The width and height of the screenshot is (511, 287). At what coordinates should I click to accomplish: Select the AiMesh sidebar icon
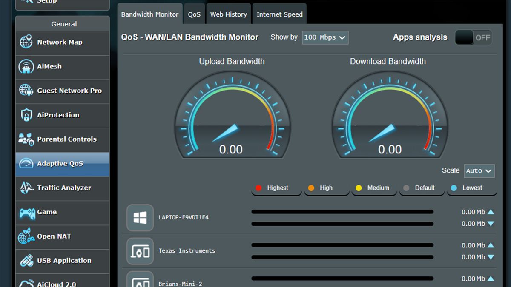pyautogui.click(x=27, y=67)
